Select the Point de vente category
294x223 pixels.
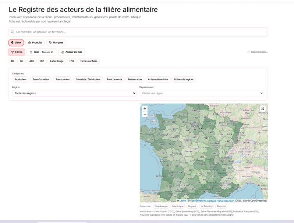click(x=114, y=80)
